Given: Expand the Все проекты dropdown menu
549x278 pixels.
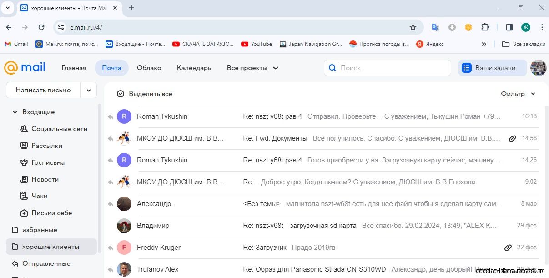Looking at the screenshot, I should [x=252, y=68].
